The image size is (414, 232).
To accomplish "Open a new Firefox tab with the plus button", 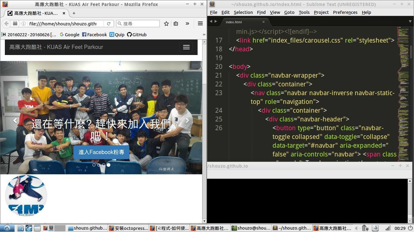I will (x=74, y=13).
